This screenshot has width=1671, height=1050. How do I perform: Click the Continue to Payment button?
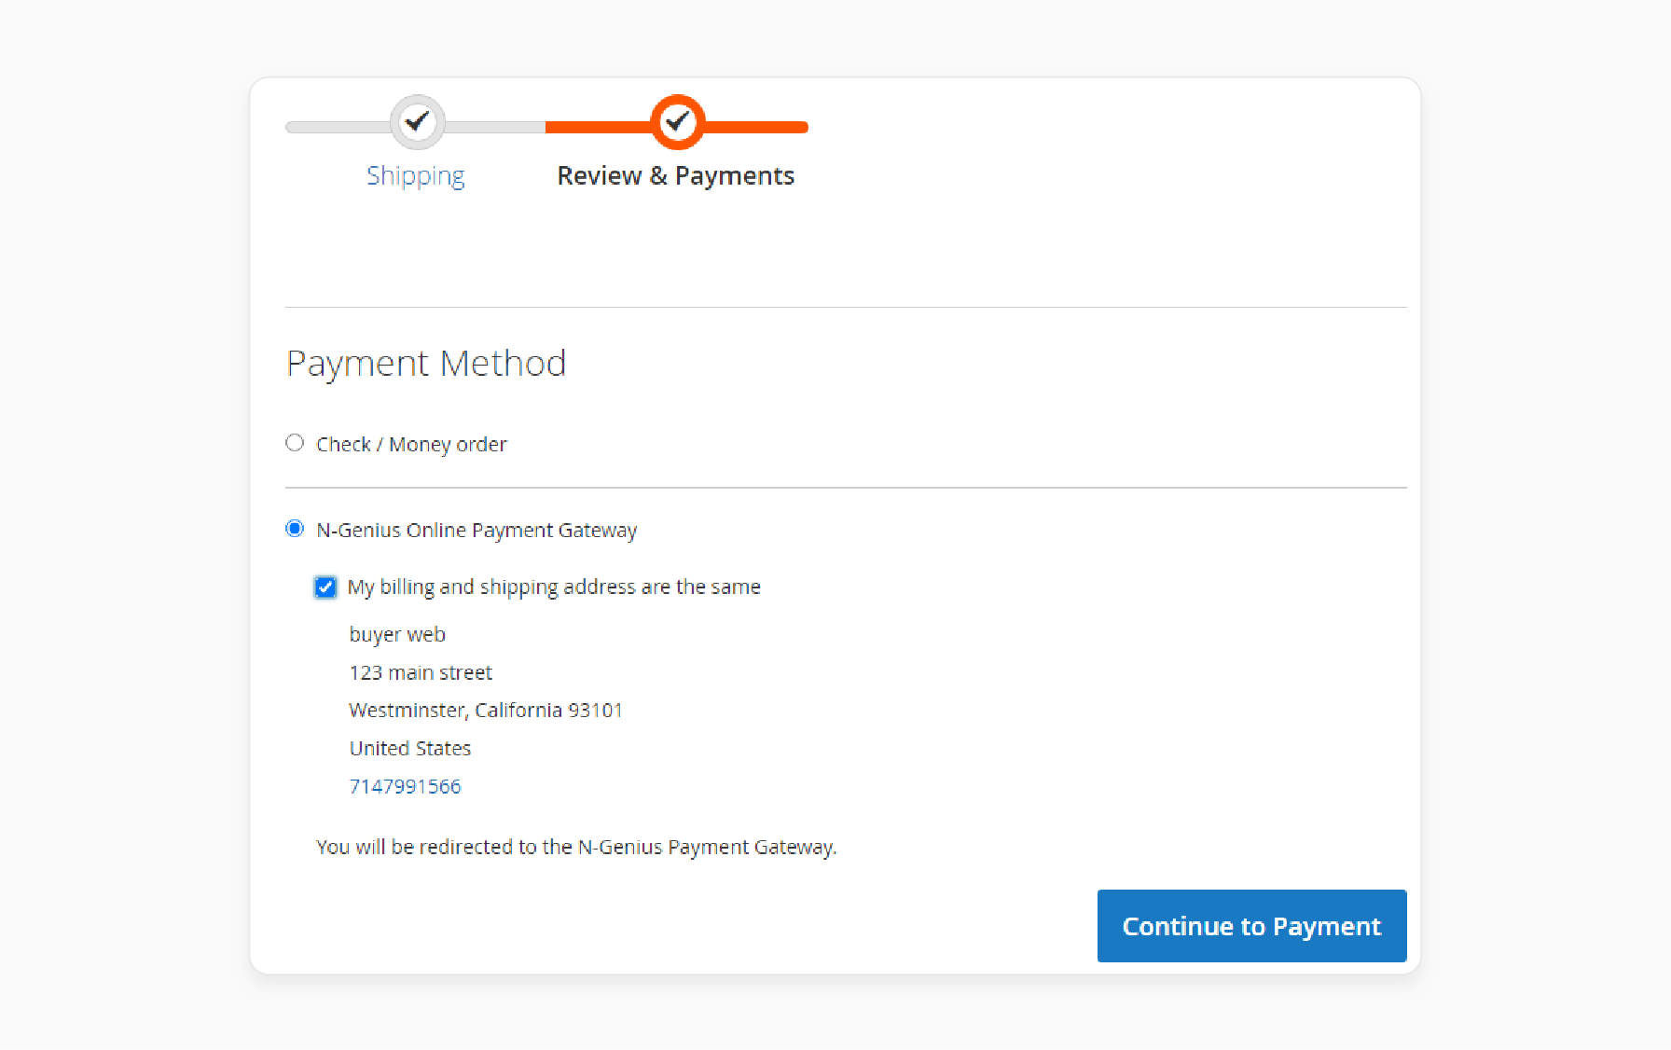click(x=1251, y=926)
